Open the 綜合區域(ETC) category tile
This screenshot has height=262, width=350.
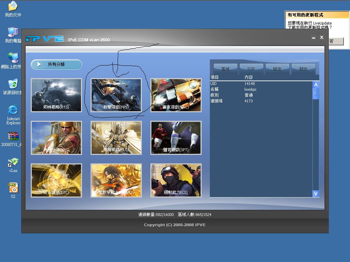tap(56, 180)
